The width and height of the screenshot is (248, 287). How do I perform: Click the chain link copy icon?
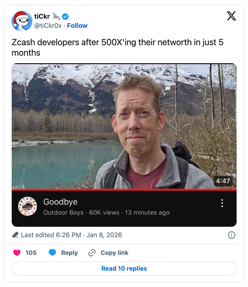click(92, 253)
